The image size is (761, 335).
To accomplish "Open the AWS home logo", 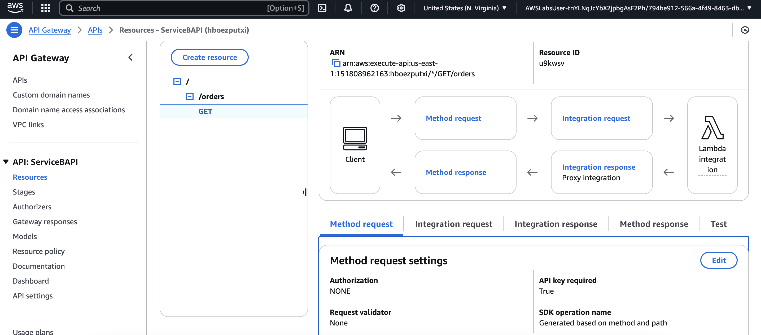I will 15,8.
